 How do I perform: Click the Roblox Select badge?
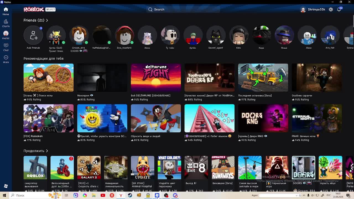[50, 9]
